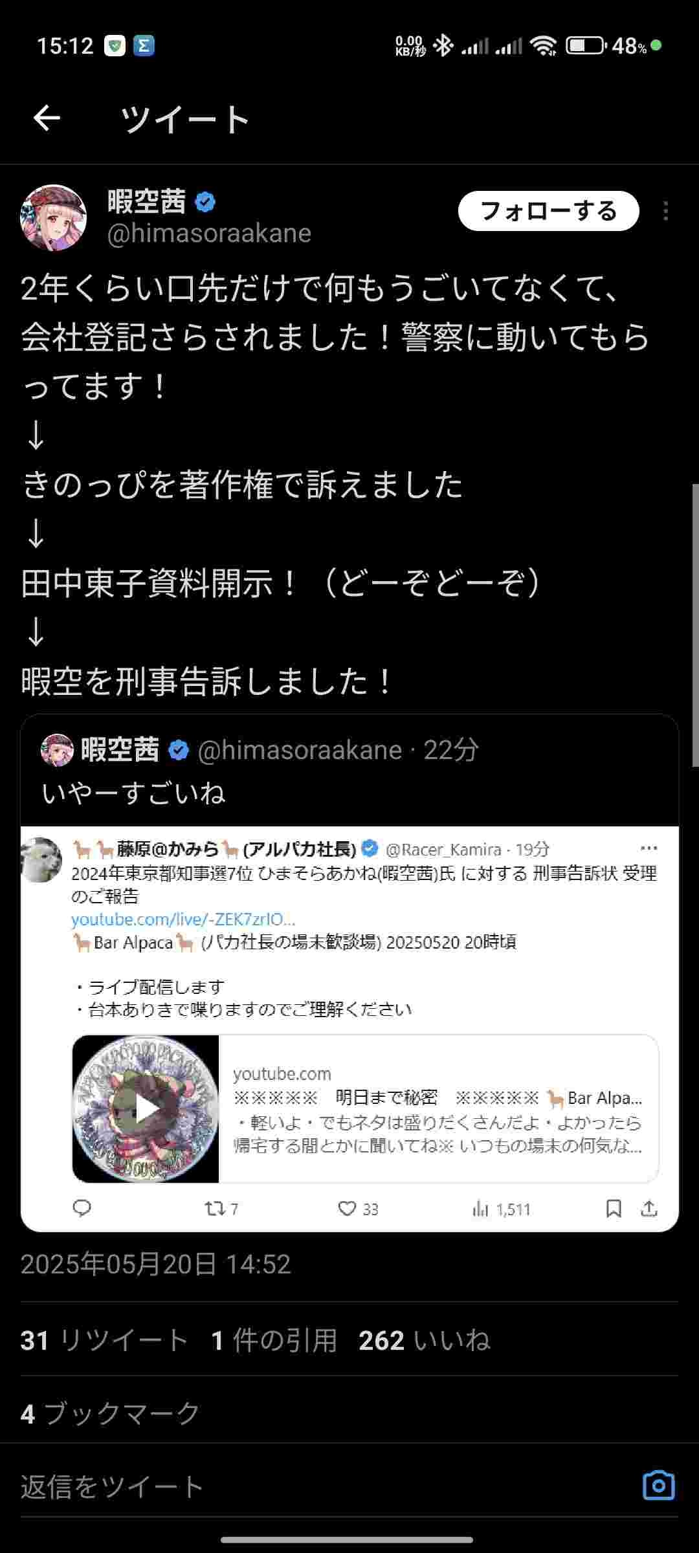699x1553 pixels.
Task: Open the three-dot menu of 藤原 tweet
Action: click(x=649, y=848)
